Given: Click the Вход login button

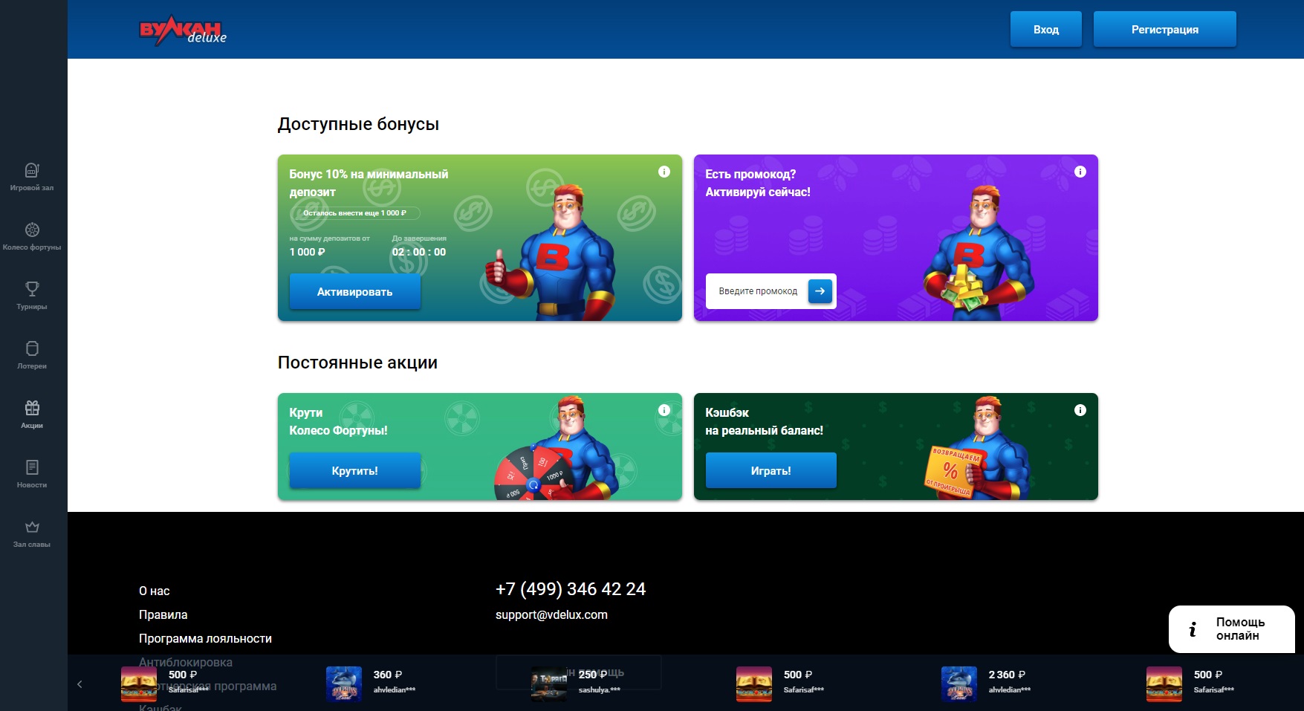Looking at the screenshot, I should pyautogui.click(x=1045, y=30).
